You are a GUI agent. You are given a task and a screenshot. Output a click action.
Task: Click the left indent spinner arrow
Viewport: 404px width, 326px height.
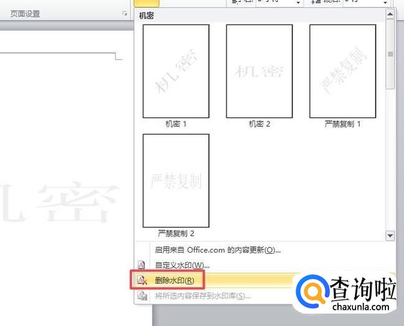[299, 3]
